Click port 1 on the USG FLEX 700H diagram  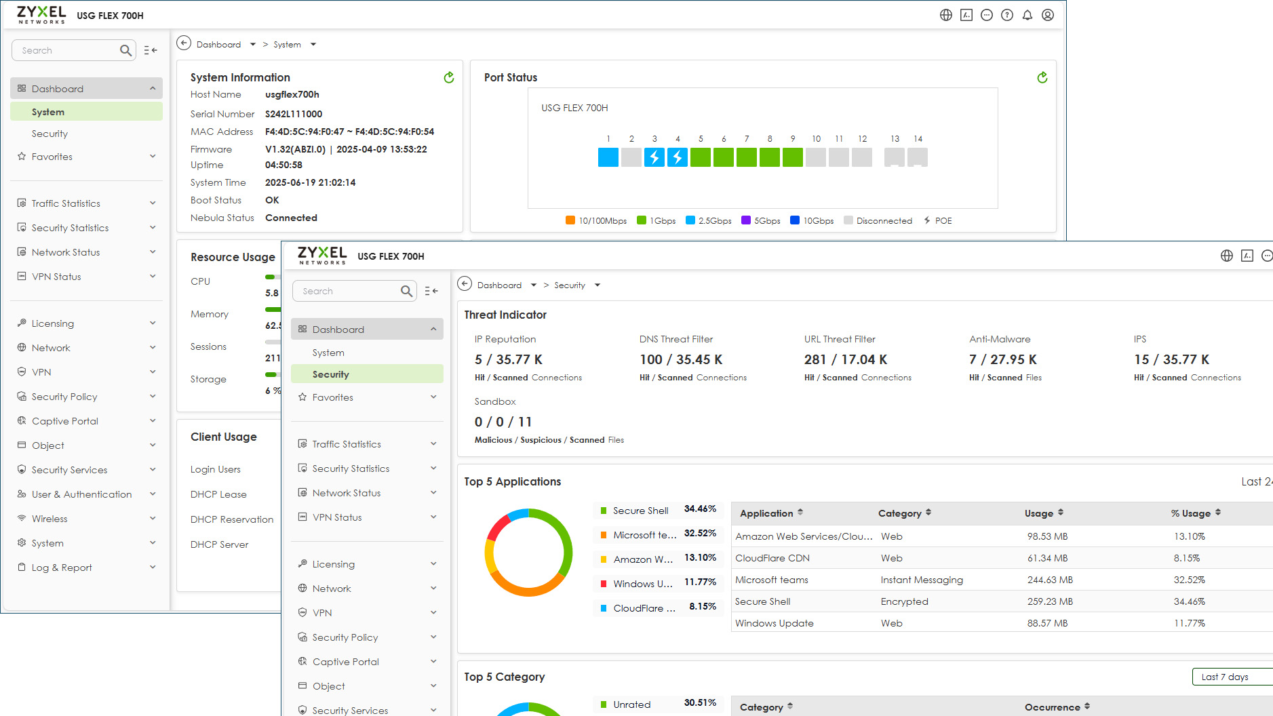click(608, 157)
